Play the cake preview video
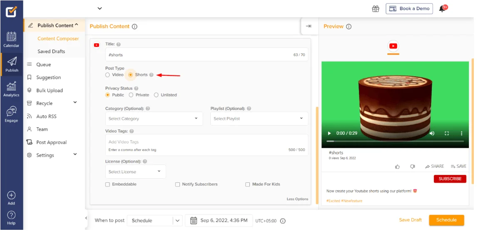The height and width of the screenshot is (239, 483). point(329,133)
